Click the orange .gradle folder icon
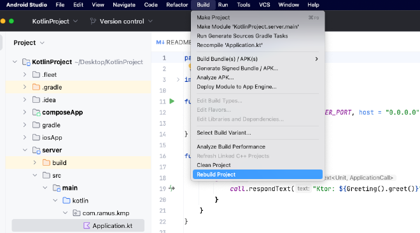This screenshot has height=233, width=420. (36, 87)
